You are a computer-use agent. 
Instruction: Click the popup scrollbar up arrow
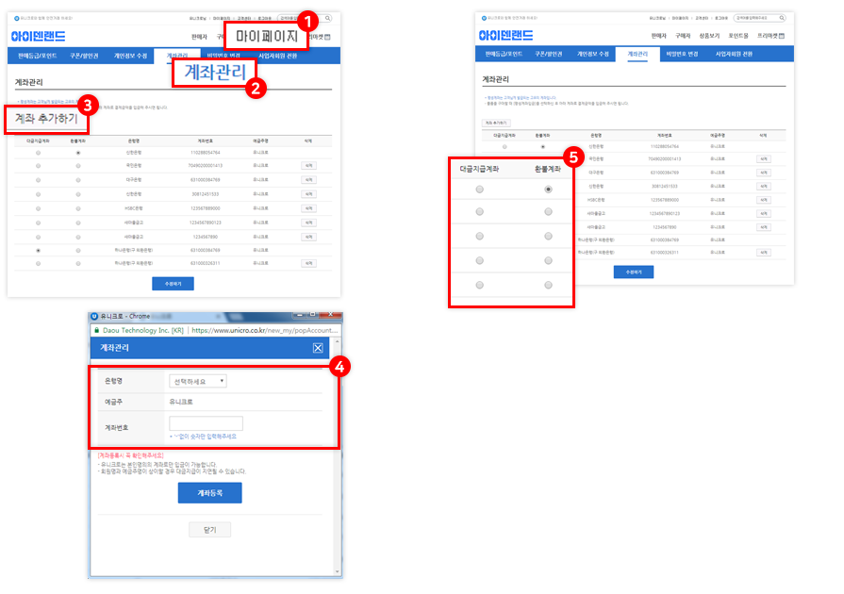pyautogui.click(x=338, y=341)
